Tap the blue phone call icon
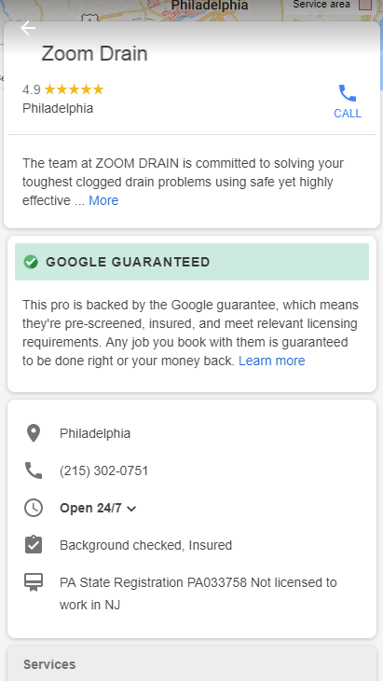Viewport: 383px width, 682px height. 348,93
